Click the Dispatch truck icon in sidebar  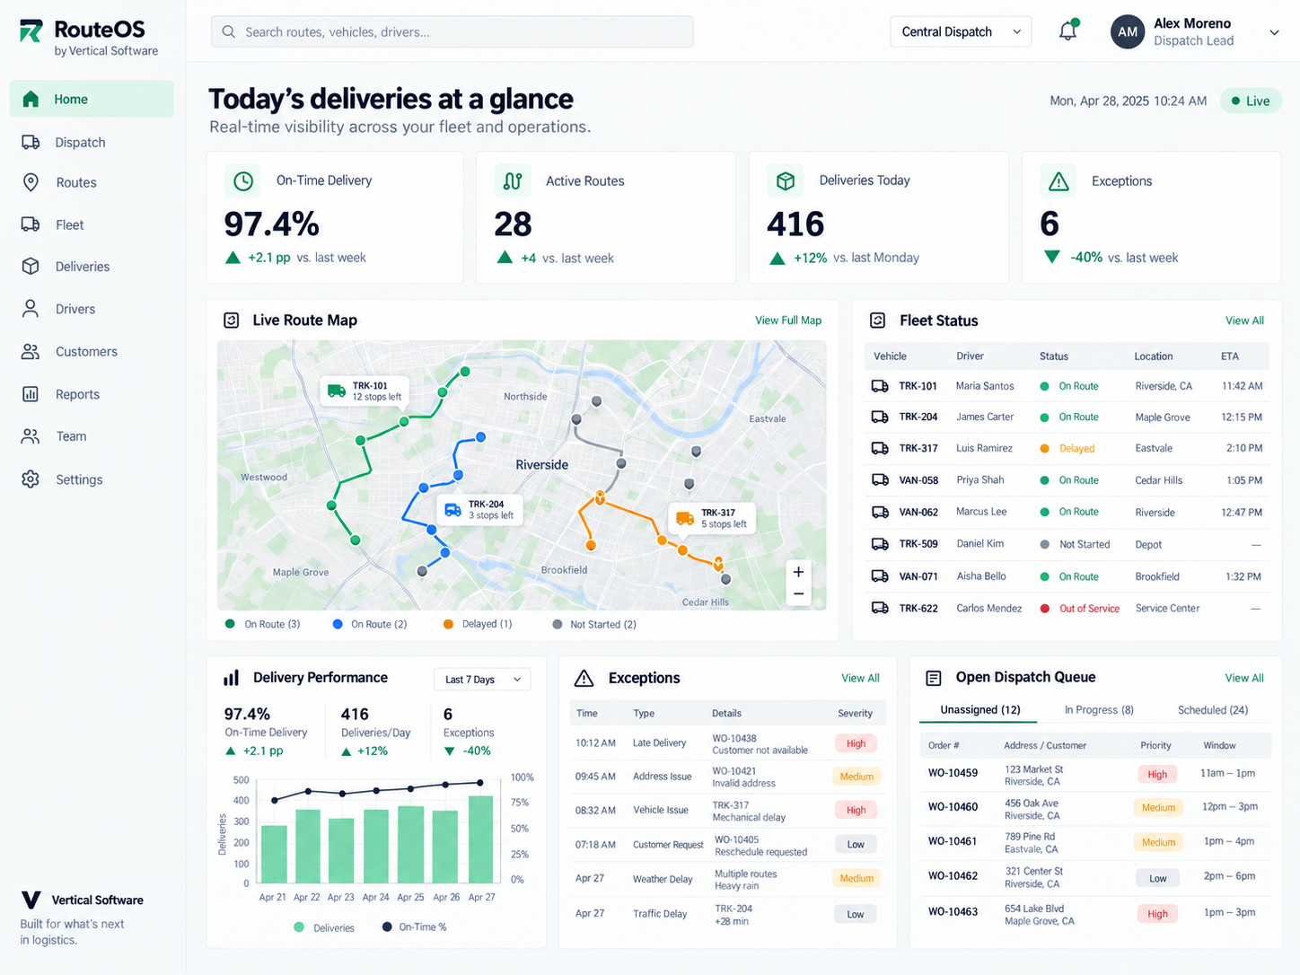coord(31,142)
